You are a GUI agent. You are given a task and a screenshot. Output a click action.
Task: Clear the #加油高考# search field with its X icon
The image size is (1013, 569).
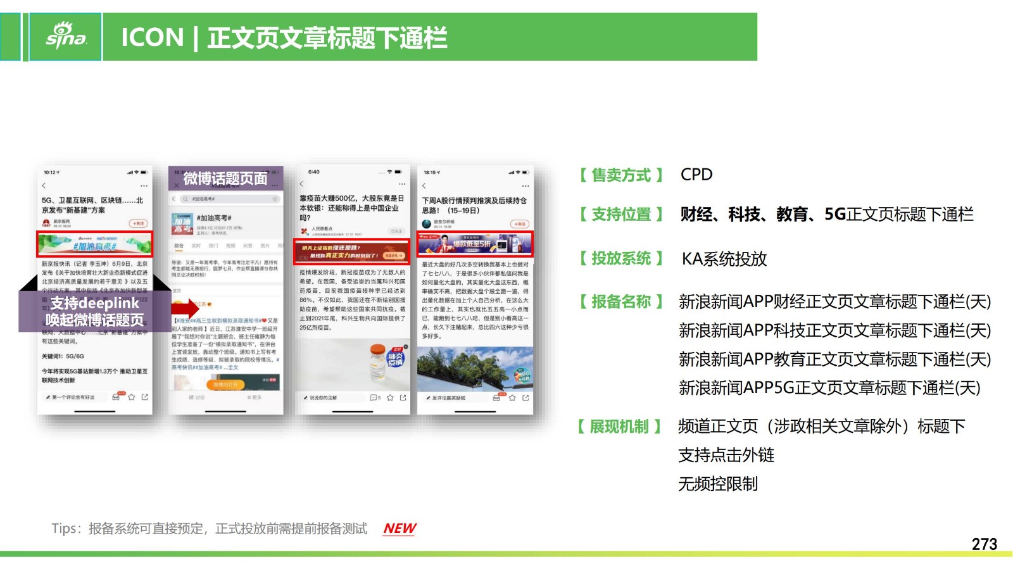275,199
